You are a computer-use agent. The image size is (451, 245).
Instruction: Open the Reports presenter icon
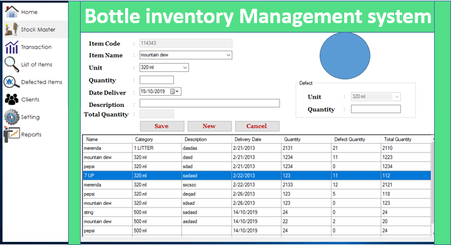tap(11, 134)
